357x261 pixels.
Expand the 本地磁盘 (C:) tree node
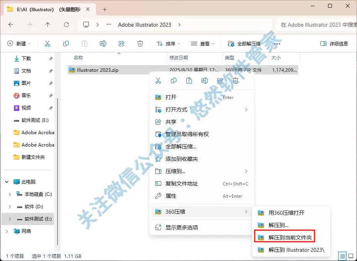[10, 194]
